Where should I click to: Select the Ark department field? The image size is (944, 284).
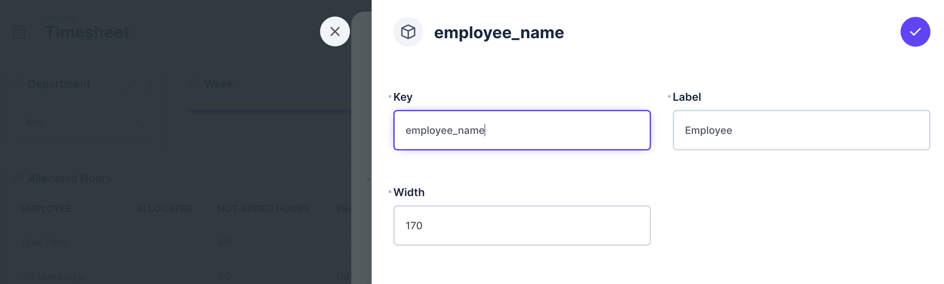(85, 122)
